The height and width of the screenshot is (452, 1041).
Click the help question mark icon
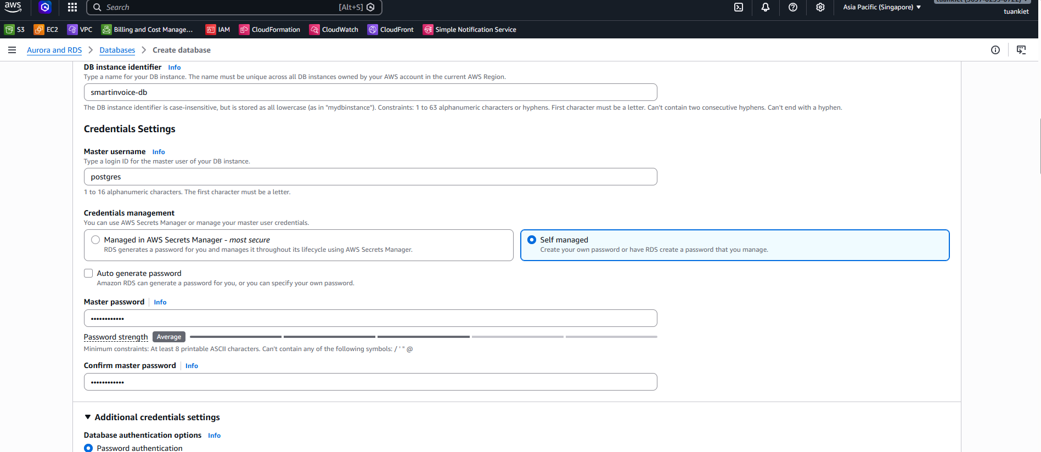coord(793,7)
